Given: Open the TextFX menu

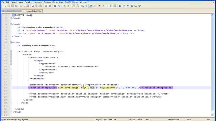Looking at the screenshot, I should tap(67, 2).
